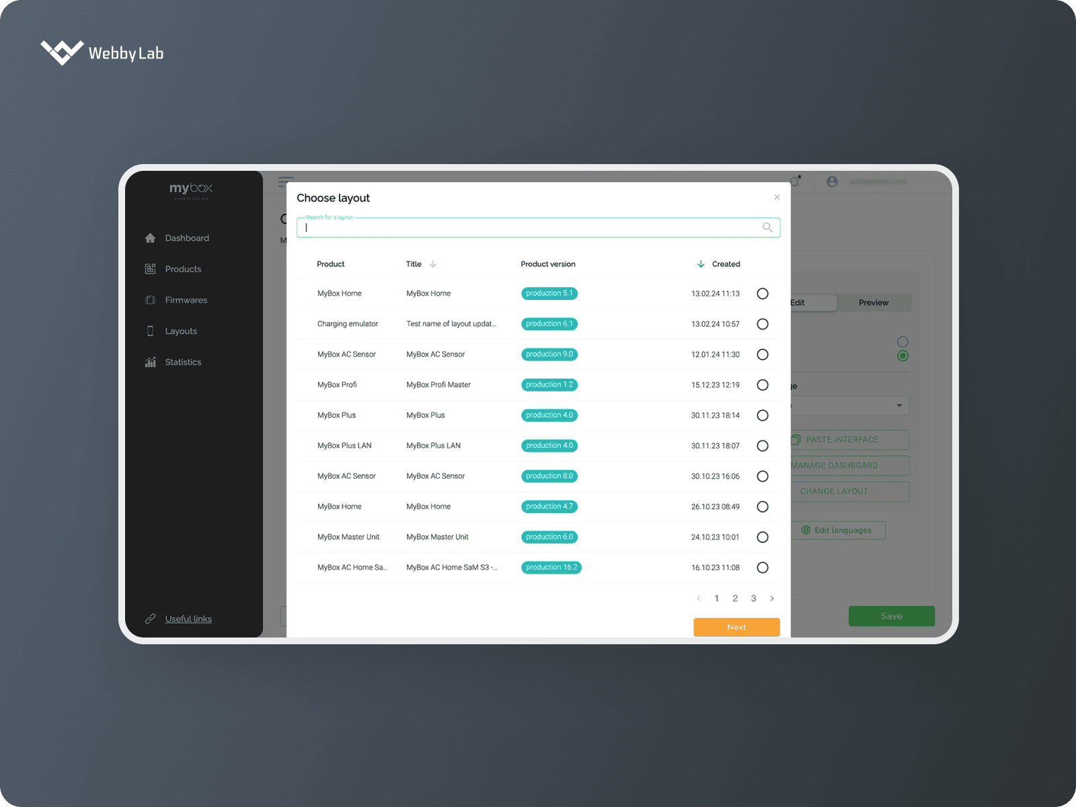Go to pagination page 3
This screenshot has width=1076, height=807.
753,598
